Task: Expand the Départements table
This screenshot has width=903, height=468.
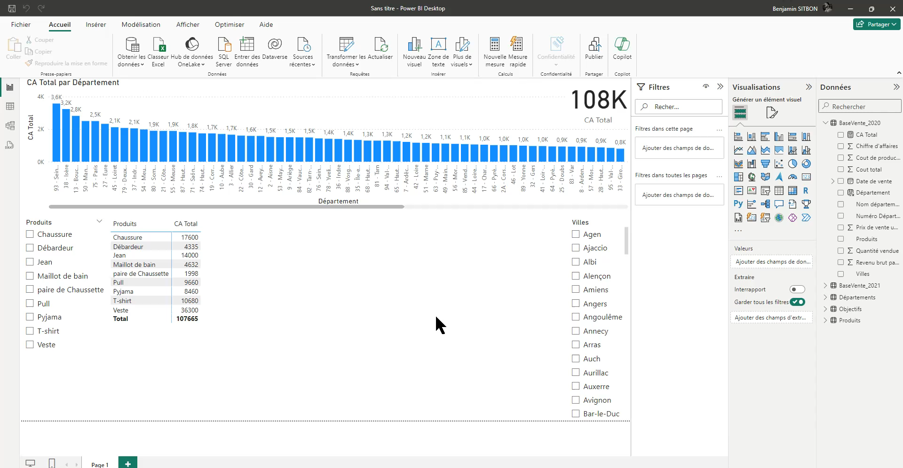Action: 825,297
